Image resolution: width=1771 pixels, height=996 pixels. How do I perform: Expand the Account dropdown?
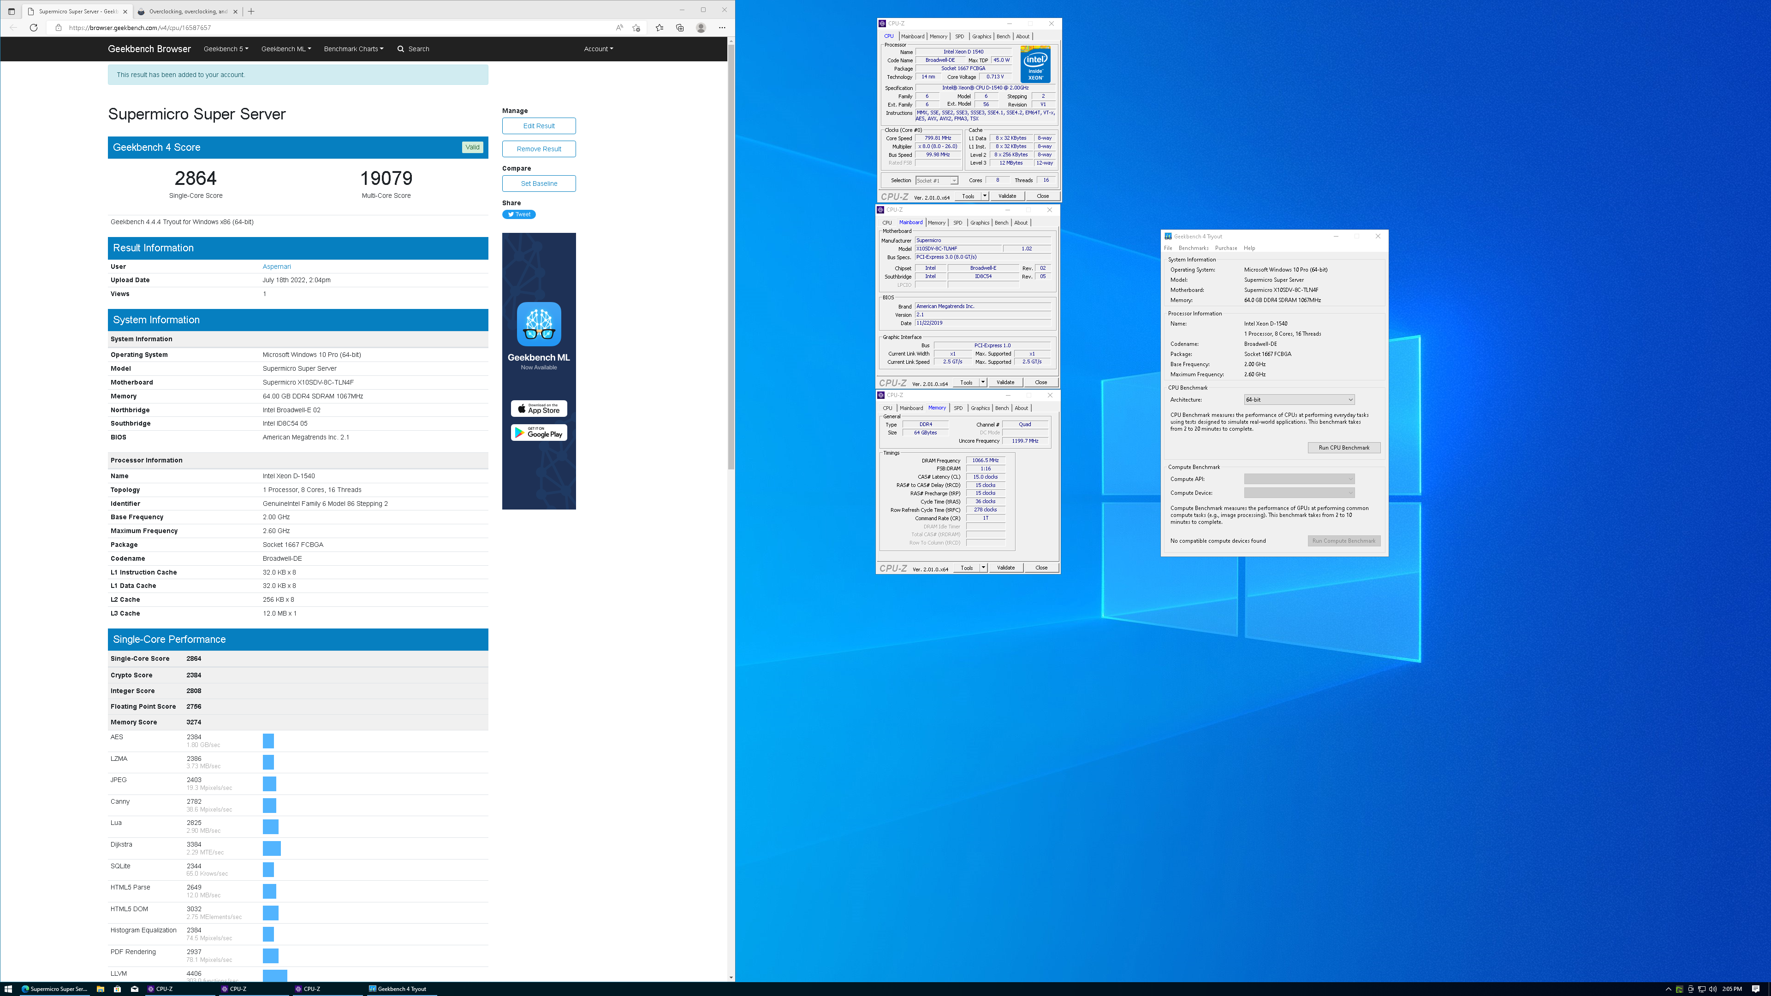click(598, 49)
